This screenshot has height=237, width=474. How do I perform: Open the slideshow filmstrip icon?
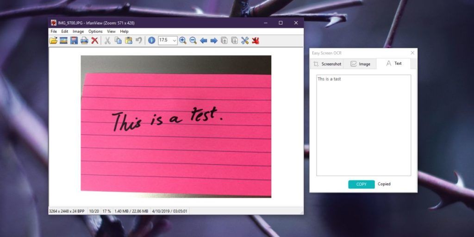[64, 41]
